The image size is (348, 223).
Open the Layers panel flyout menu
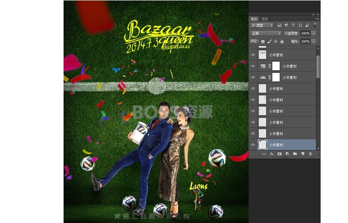point(317,19)
